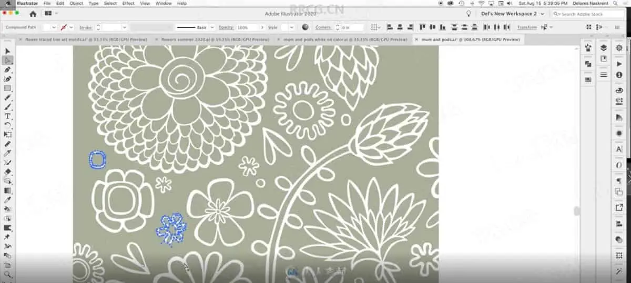The width and height of the screenshot is (631, 283).
Task: Click the Corners link
Action: 323,27
